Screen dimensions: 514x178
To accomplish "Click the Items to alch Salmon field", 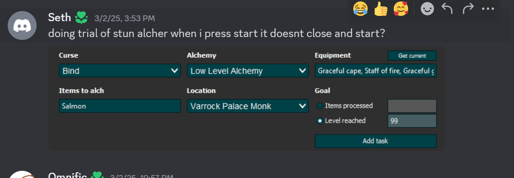I will [x=120, y=106].
